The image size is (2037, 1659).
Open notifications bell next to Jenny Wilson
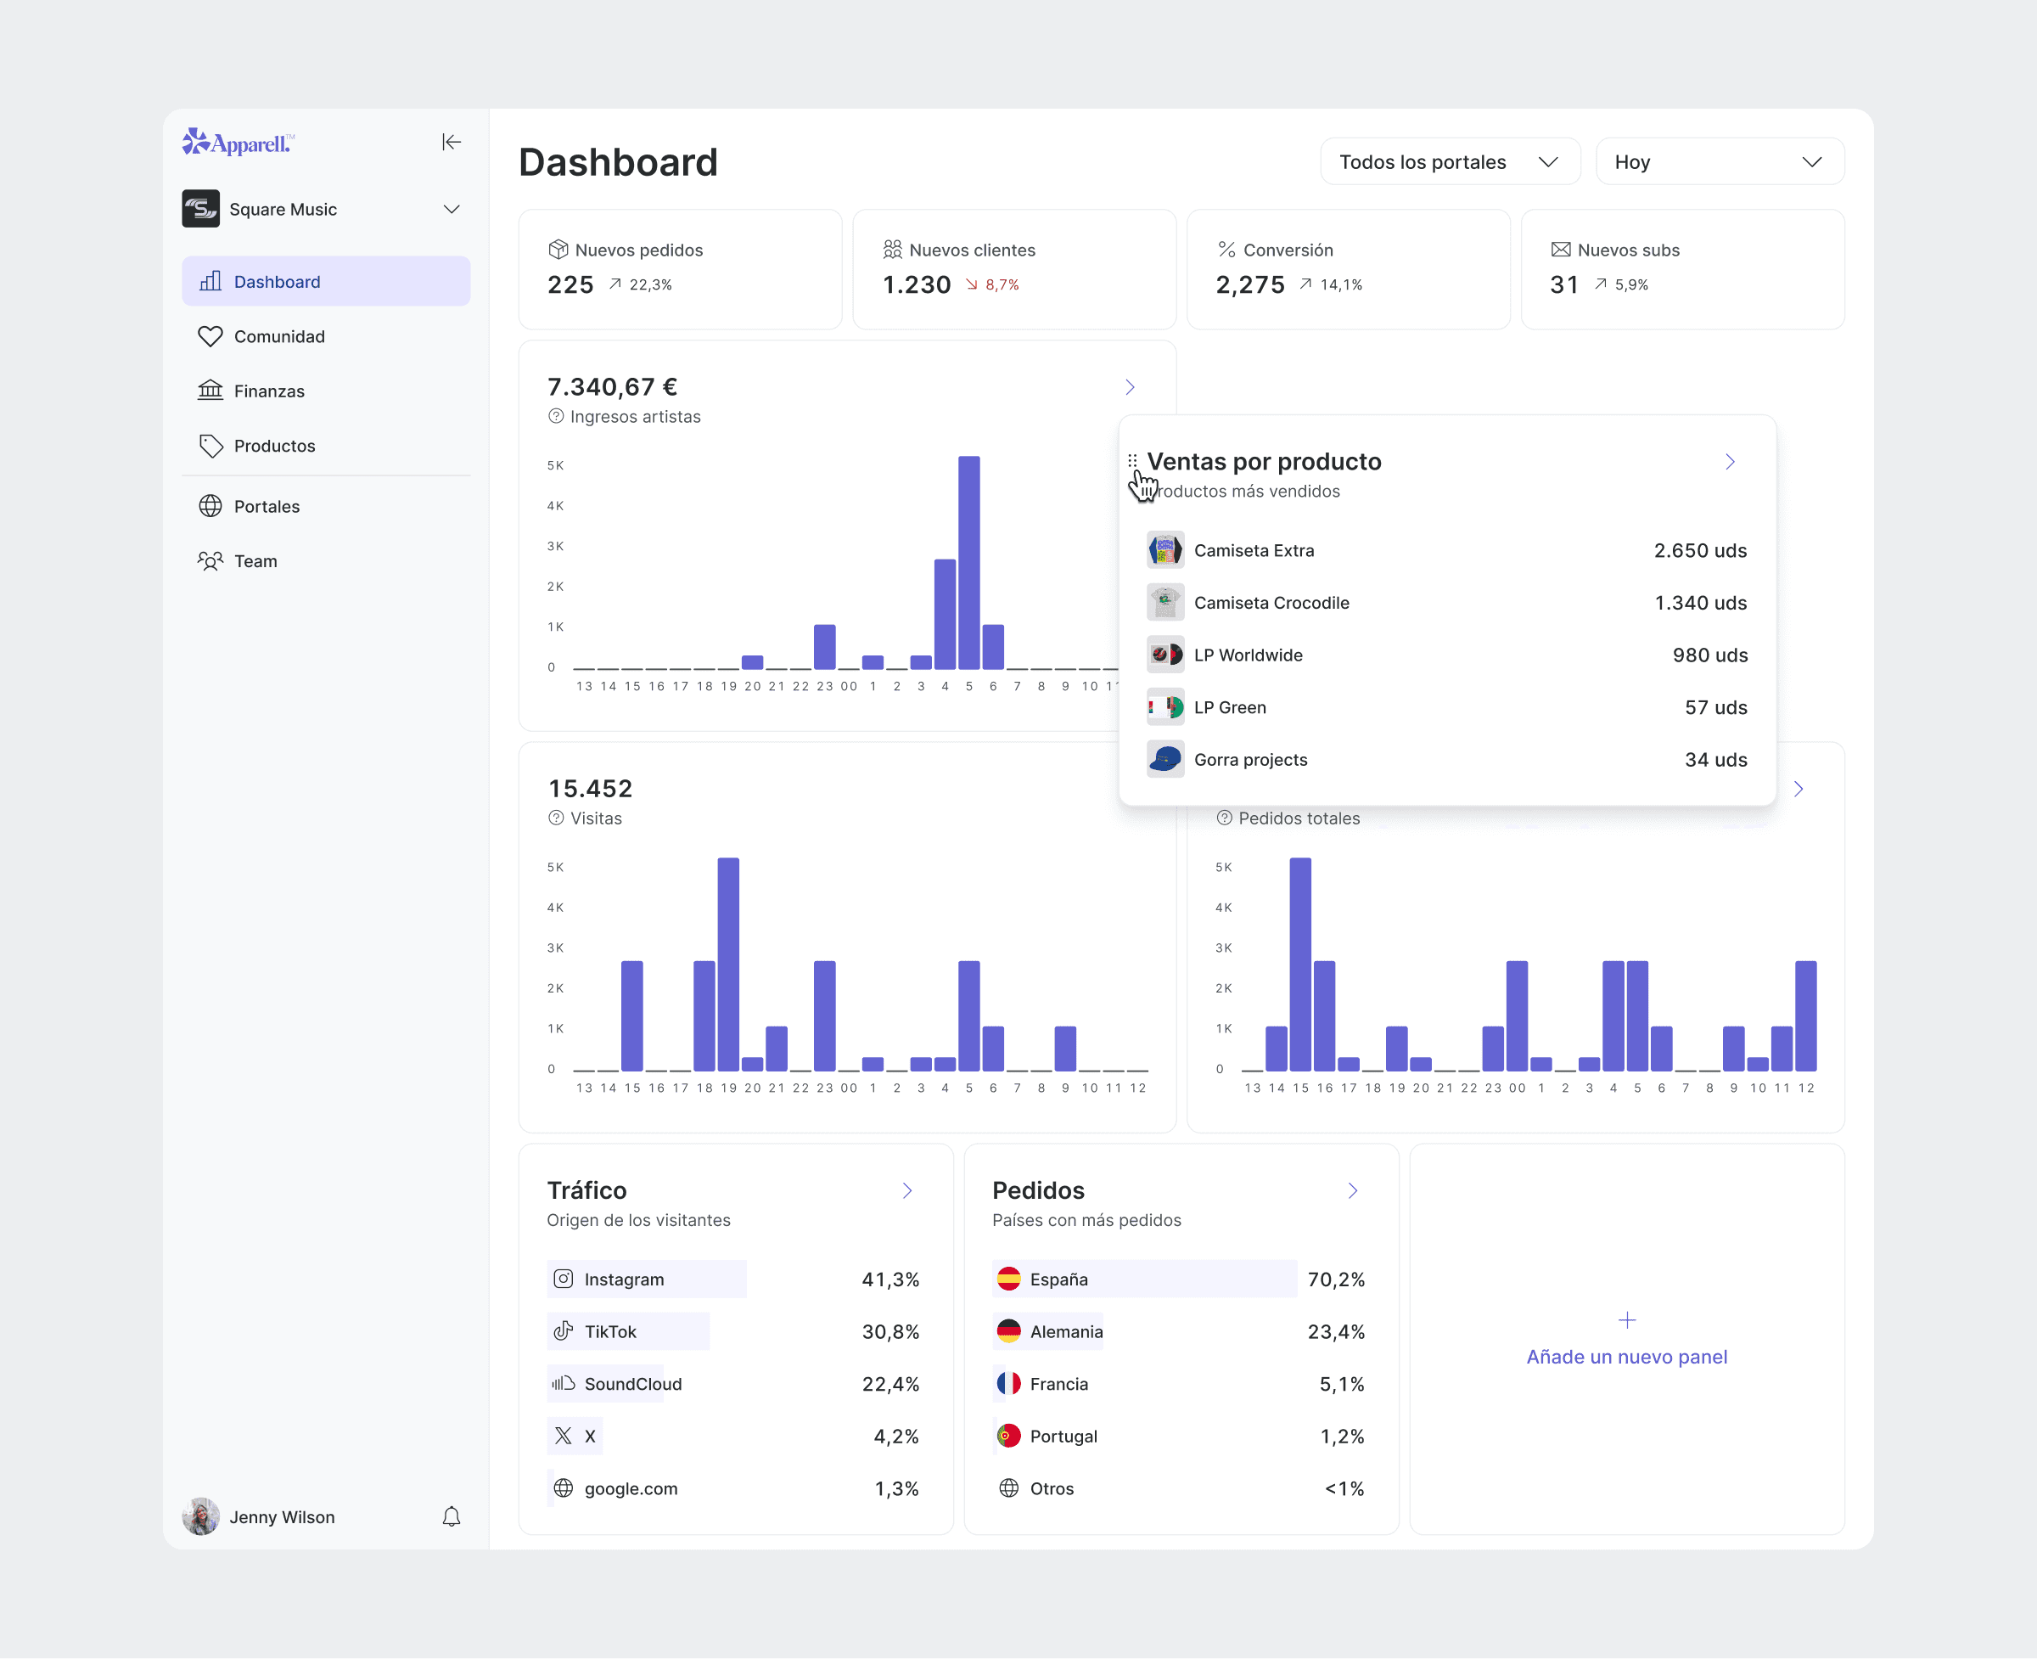coord(451,1516)
